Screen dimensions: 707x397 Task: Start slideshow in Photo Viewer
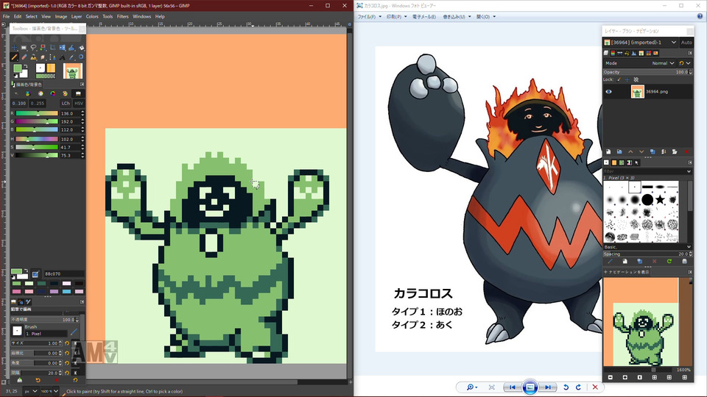pos(530,387)
